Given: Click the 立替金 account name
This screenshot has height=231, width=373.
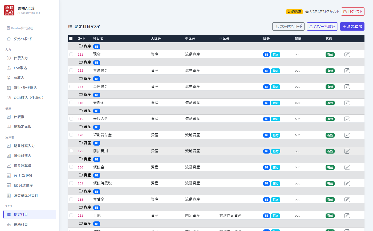Looking at the screenshot, I should (99, 199).
